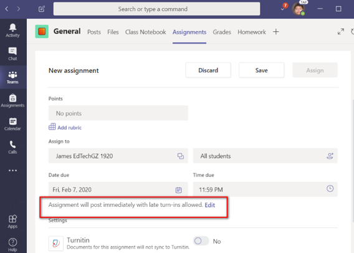Open Chat from the left sidebar
The width and height of the screenshot is (354, 253).
click(12, 54)
